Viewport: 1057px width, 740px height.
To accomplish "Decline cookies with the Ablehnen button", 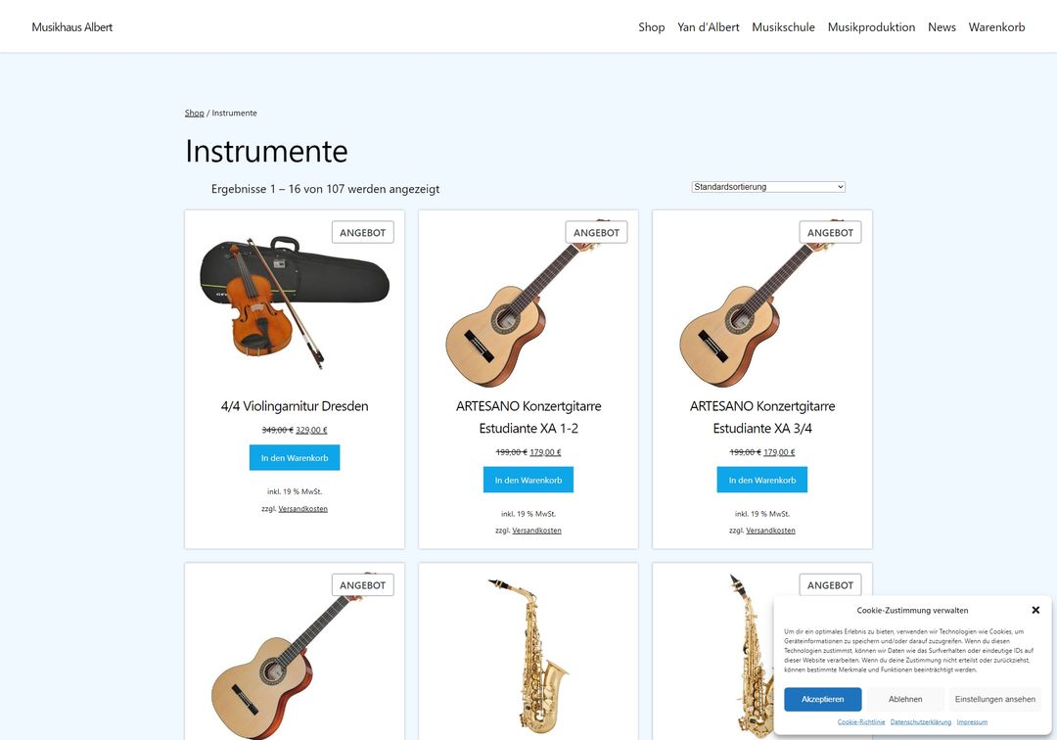I will click(905, 699).
